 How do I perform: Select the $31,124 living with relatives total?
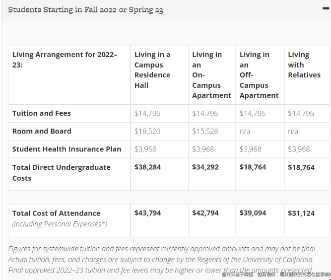pos(301,213)
